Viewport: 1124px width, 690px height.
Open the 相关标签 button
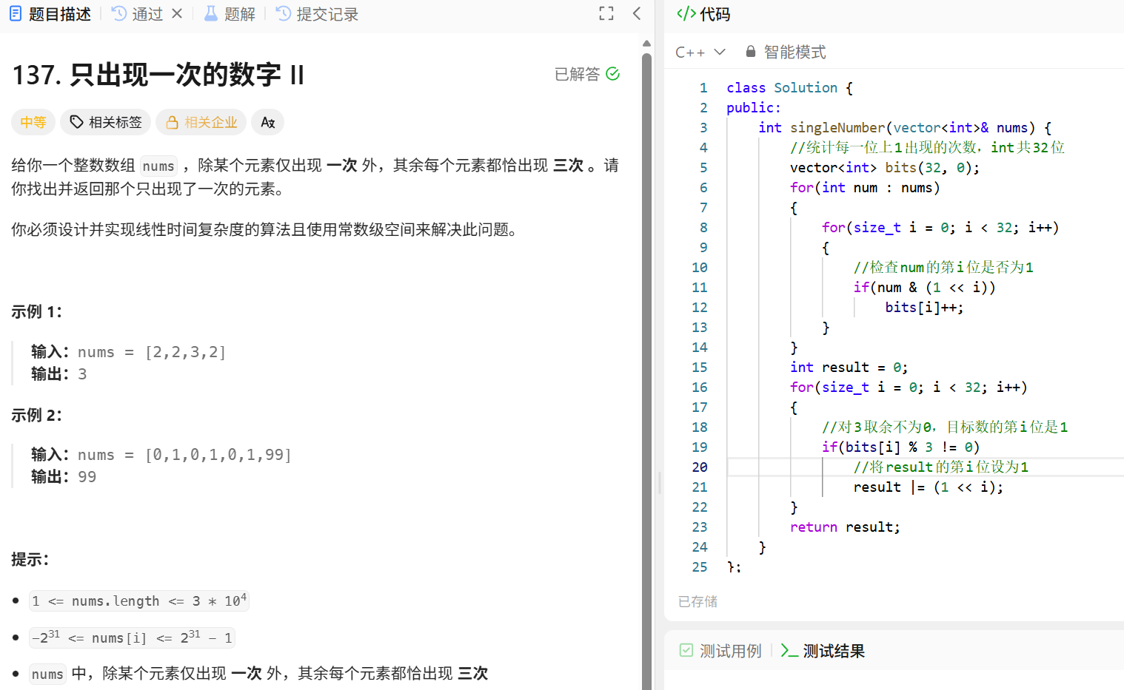point(105,121)
